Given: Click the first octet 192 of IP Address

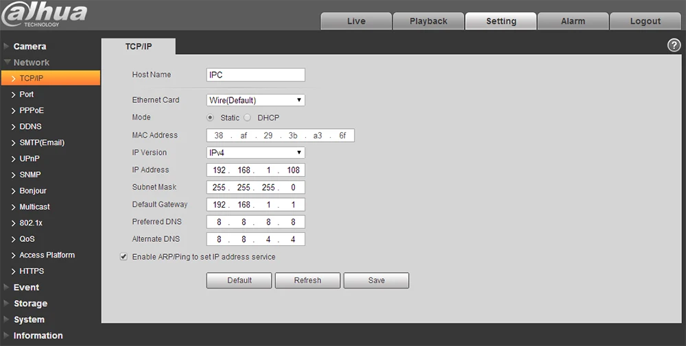Looking at the screenshot, I should tap(219, 170).
